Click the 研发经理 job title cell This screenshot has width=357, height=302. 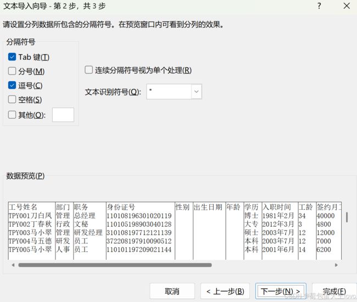[x=88, y=232]
